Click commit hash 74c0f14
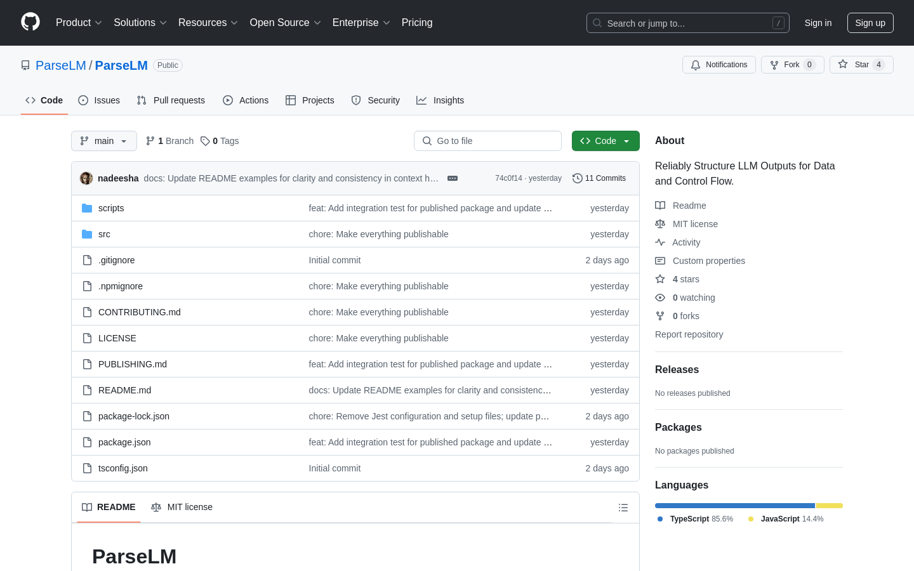This screenshot has height=571, width=914. click(508, 178)
